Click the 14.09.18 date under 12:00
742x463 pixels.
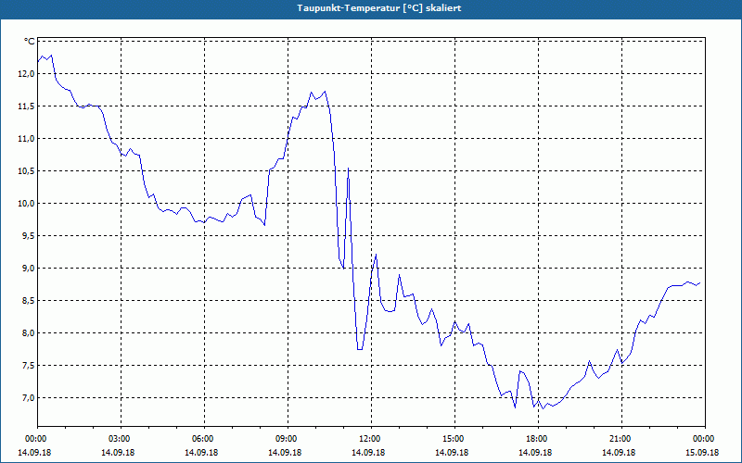(x=367, y=453)
